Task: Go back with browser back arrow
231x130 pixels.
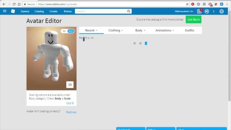Action: tap(4, 4)
